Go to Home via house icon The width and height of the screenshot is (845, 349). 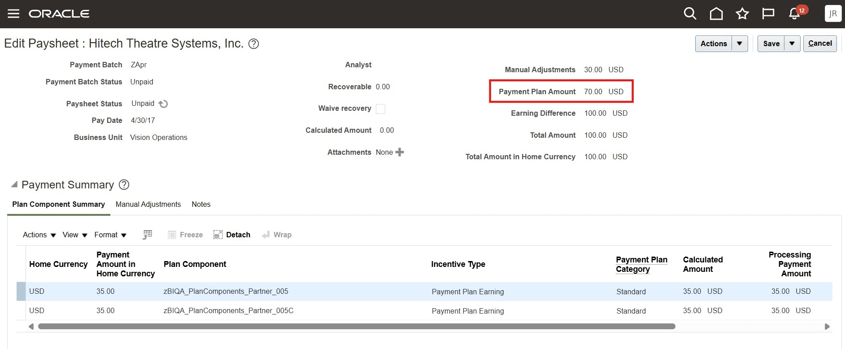[716, 13]
